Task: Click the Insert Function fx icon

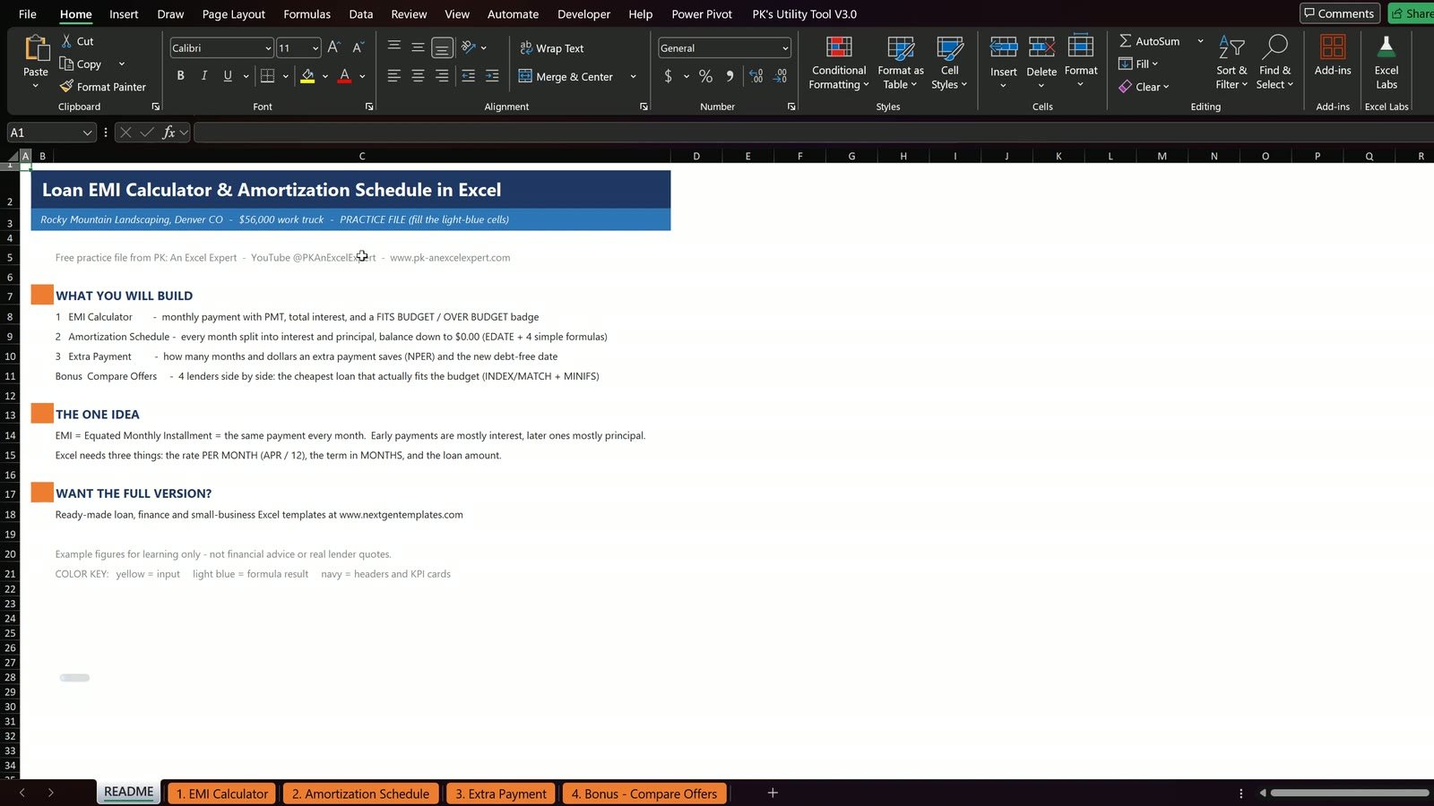Action: click(168, 133)
